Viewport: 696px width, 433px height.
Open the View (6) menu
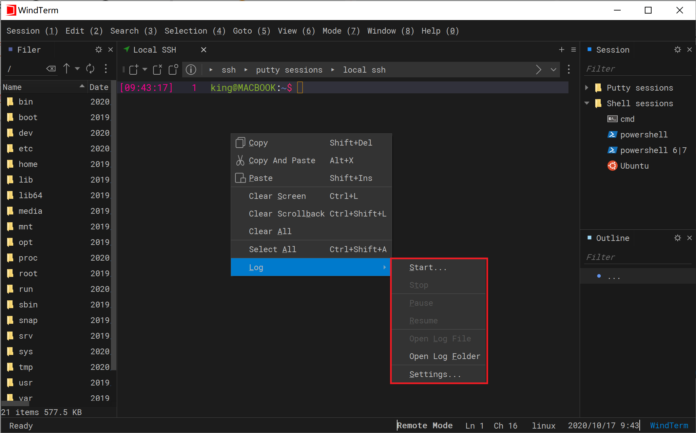[296, 31]
